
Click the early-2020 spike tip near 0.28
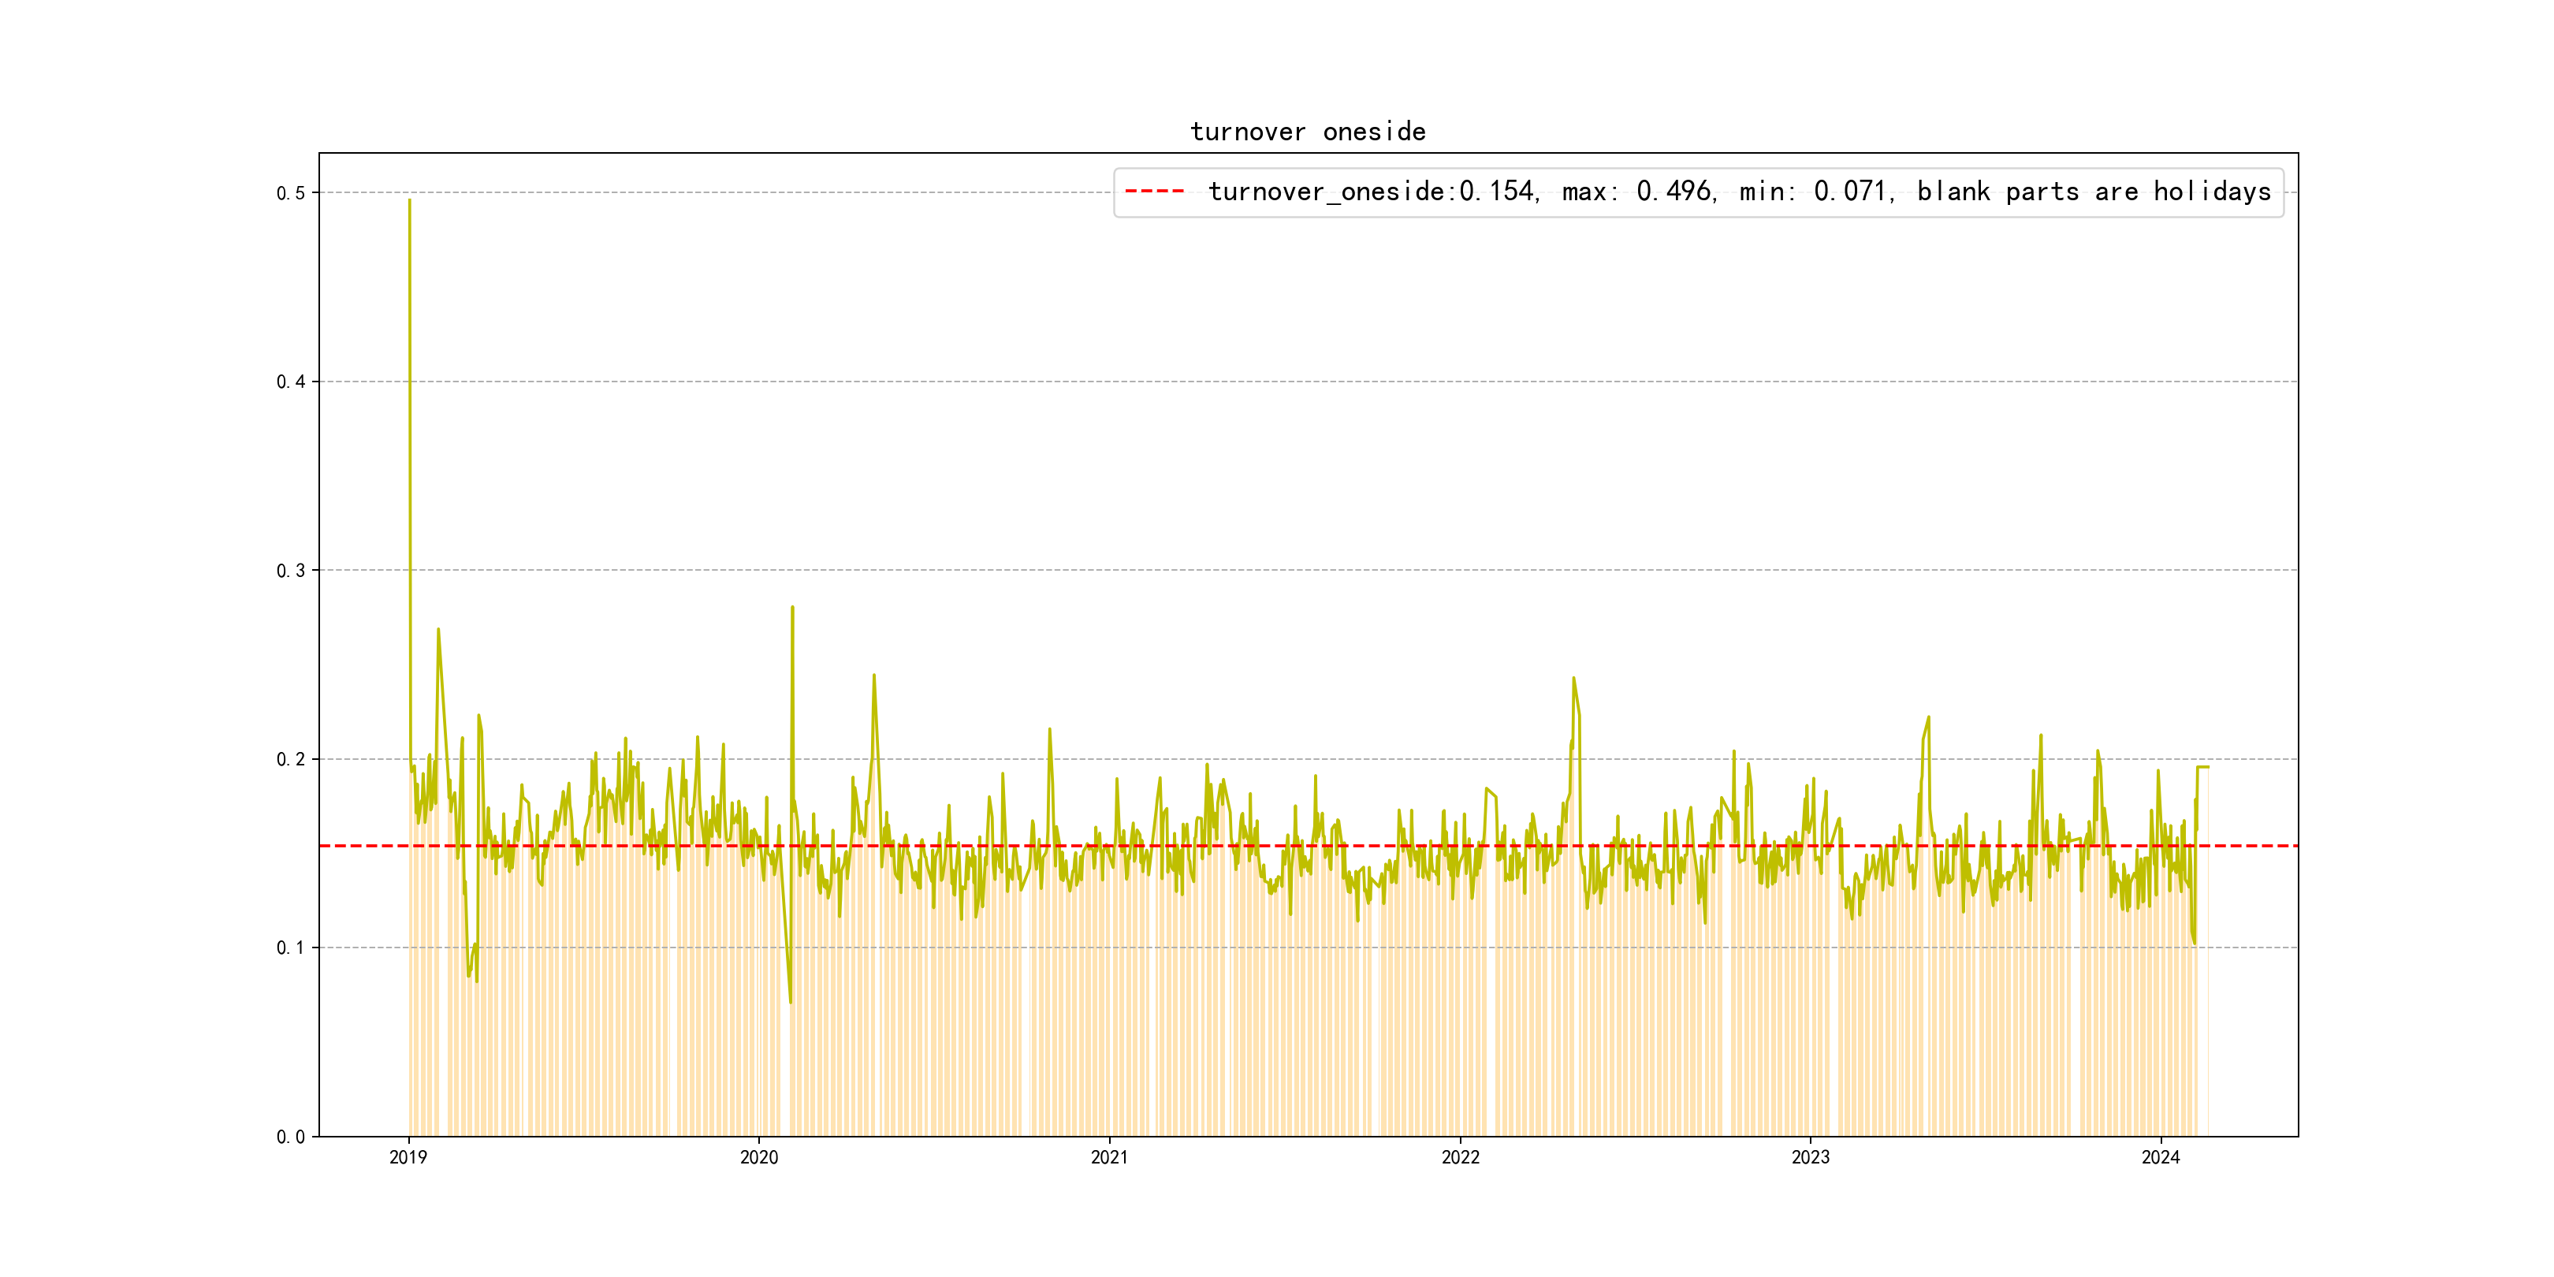[x=792, y=608]
